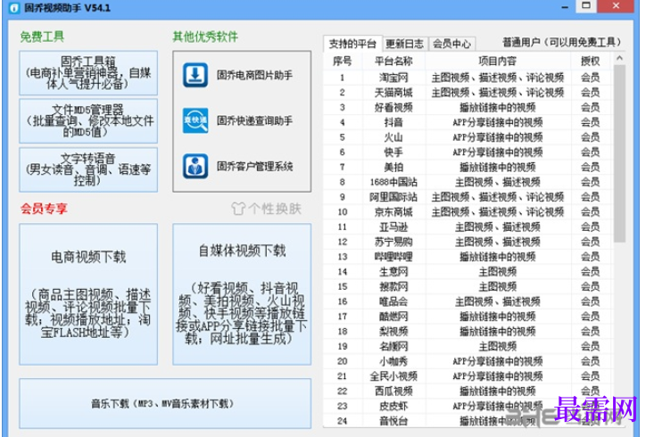Click the platform list vertical scrollbar thumb
654x437 pixels.
[x=619, y=153]
